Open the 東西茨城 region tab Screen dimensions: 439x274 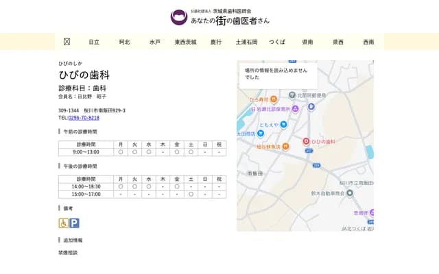tap(185, 42)
